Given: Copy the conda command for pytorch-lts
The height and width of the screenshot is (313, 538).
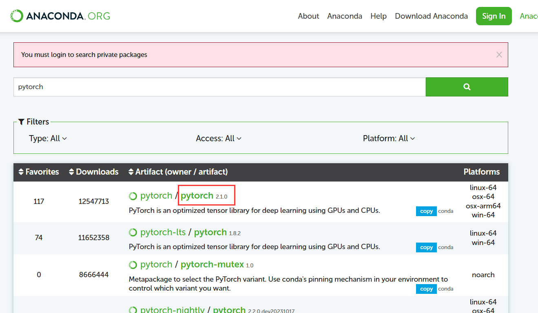Looking at the screenshot, I should tap(426, 247).
